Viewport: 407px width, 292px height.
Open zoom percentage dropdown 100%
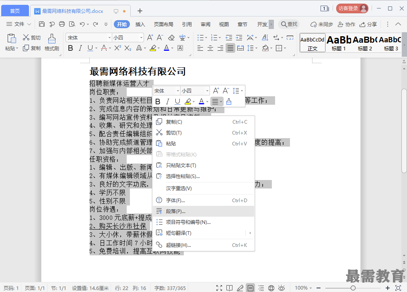point(303,288)
